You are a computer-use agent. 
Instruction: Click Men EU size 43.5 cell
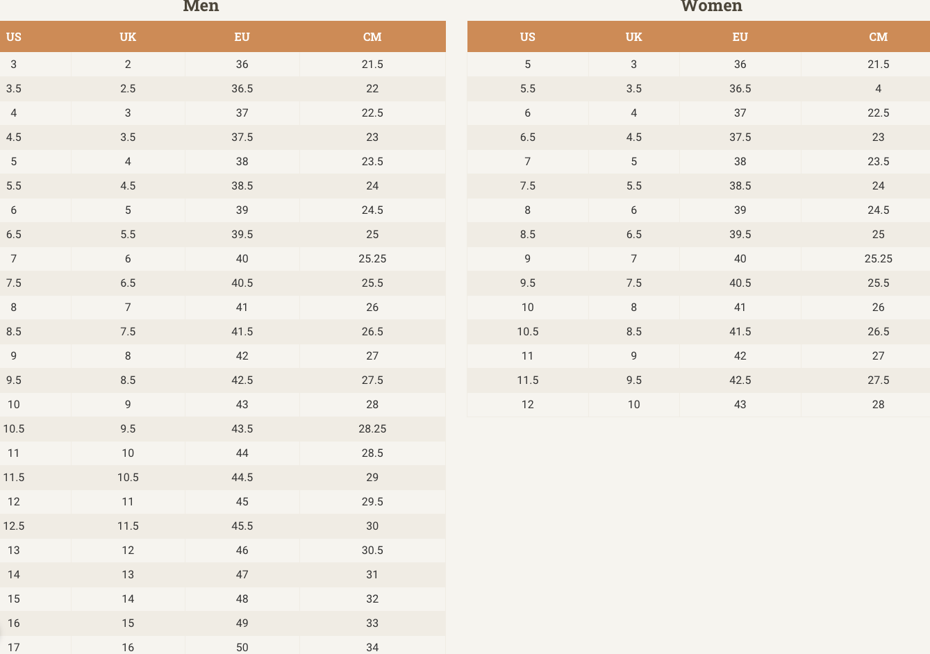coord(242,429)
